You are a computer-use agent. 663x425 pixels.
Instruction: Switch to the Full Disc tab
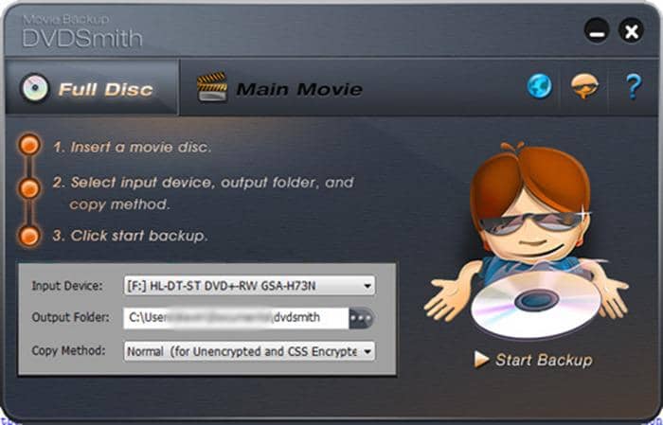point(104,90)
